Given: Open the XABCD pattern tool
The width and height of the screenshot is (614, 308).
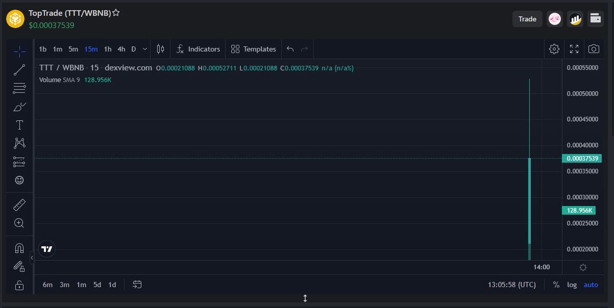Looking at the screenshot, I should click(x=19, y=143).
